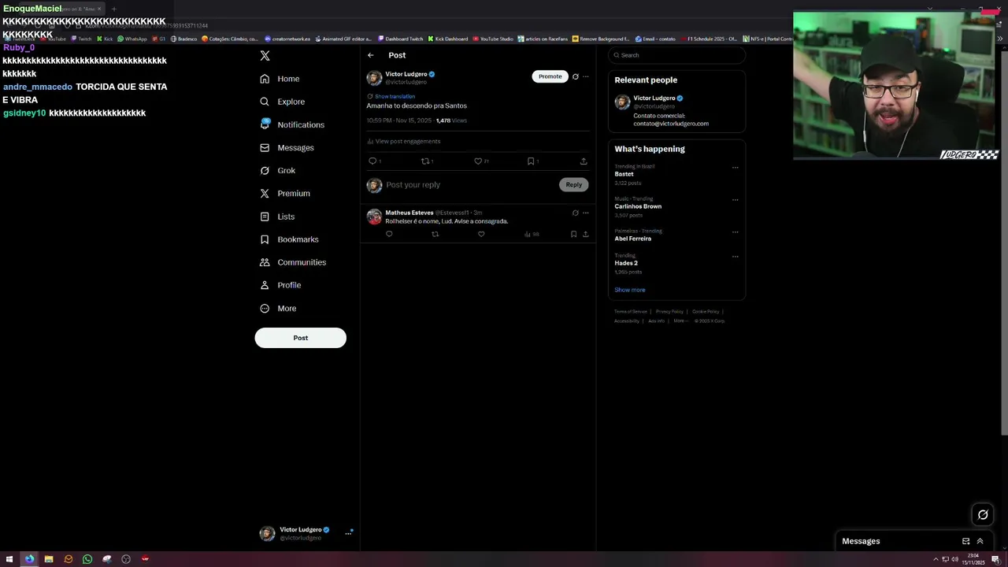The height and width of the screenshot is (567, 1008).
Task: View analytics of Matheus Esteves reply
Action: [532, 234]
